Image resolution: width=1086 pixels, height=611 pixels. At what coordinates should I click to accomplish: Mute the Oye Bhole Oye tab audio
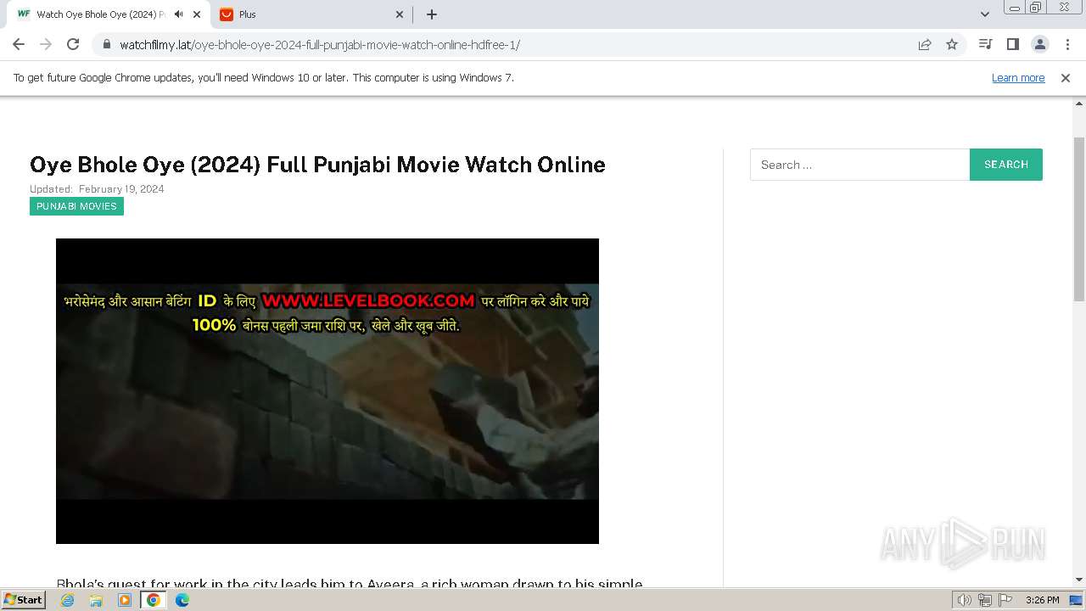[x=178, y=14]
